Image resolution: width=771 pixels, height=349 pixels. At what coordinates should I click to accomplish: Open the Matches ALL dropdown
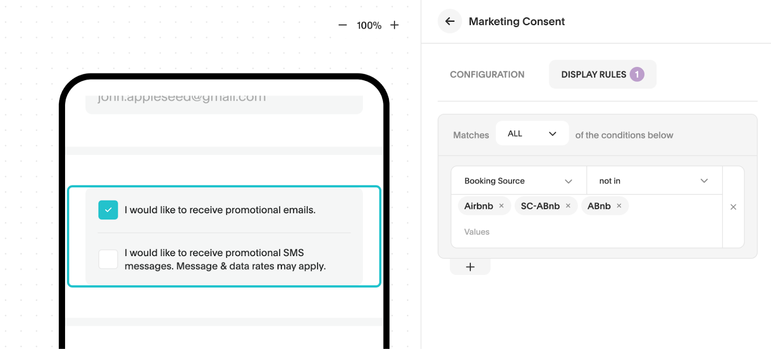[532, 134]
